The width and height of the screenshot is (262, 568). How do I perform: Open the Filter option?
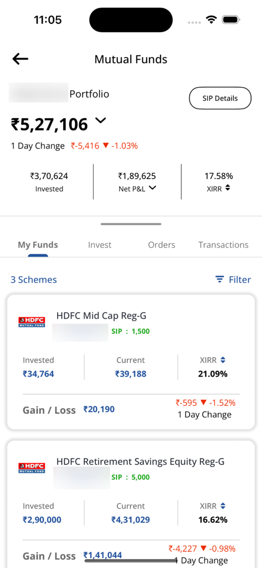233,280
